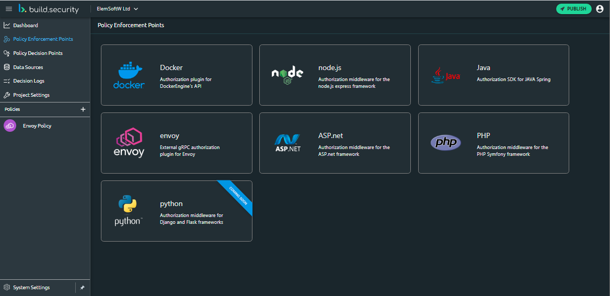This screenshot has width=610, height=296.
Task: Open Policy Decision Points page
Action: [x=38, y=53]
